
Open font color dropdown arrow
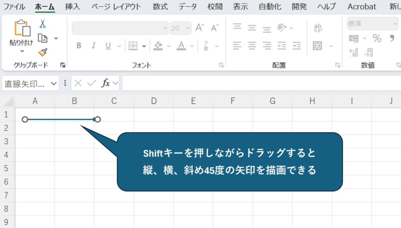[x=192, y=46]
